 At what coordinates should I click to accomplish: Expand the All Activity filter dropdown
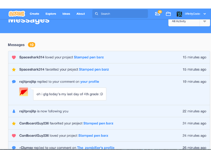189,22
